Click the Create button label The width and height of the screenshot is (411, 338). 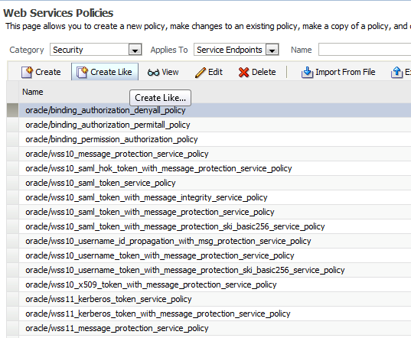coord(48,72)
